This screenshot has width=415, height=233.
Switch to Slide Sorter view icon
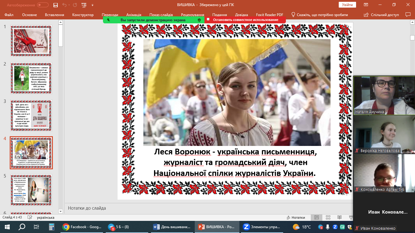[328, 218]
